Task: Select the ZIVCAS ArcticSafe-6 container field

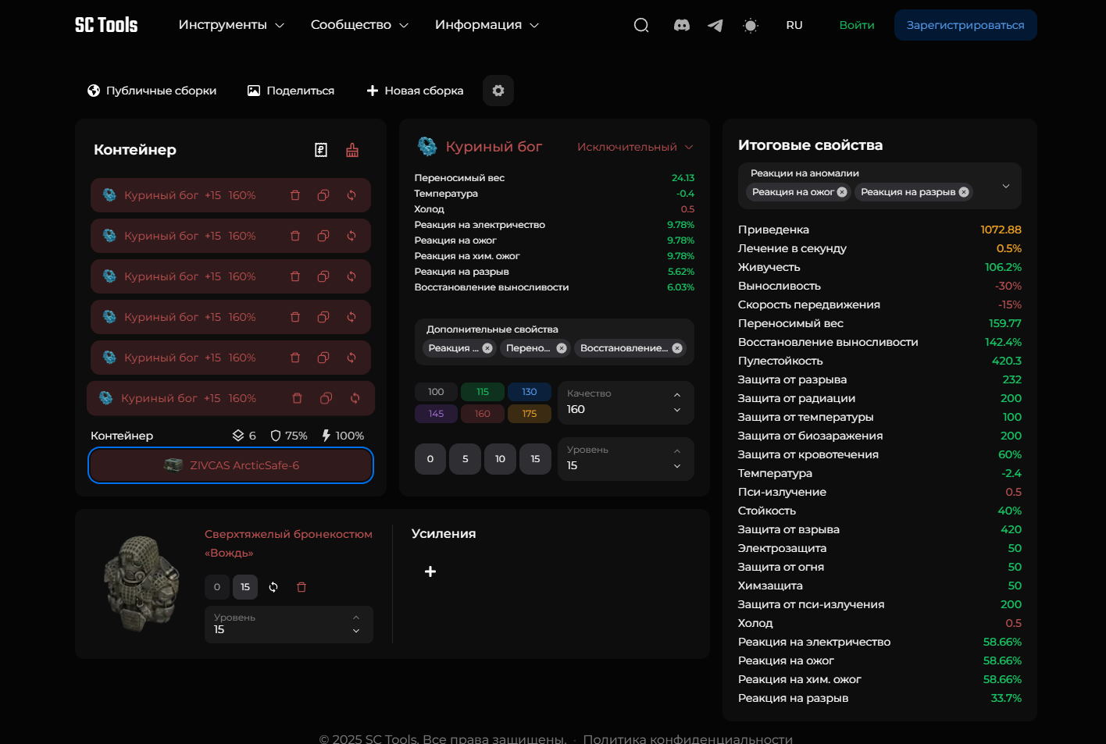Action: (x=230, y=465)
